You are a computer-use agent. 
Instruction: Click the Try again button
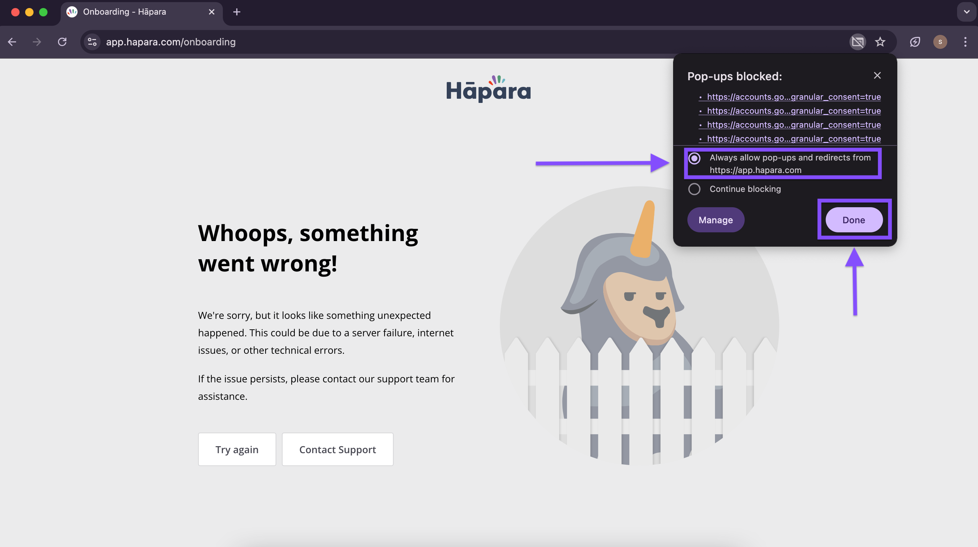click(x=237, y=449)
